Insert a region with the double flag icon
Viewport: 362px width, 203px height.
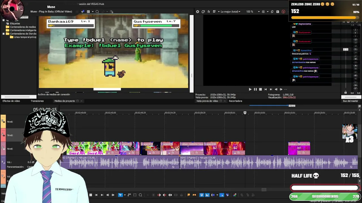(x=194, y=195)
